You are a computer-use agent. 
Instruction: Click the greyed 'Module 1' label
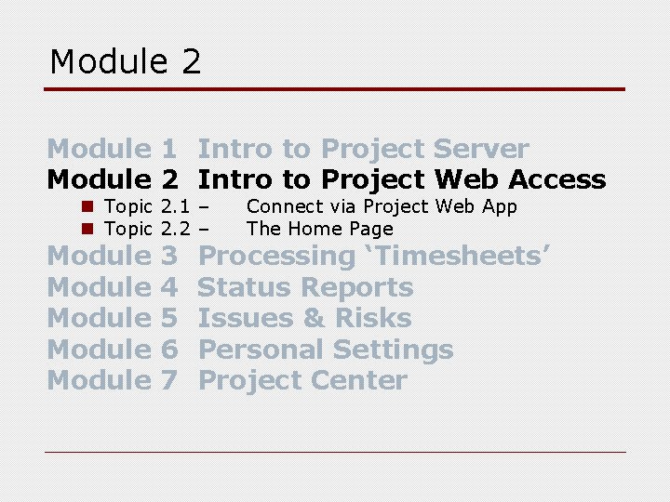pos(112,149)
